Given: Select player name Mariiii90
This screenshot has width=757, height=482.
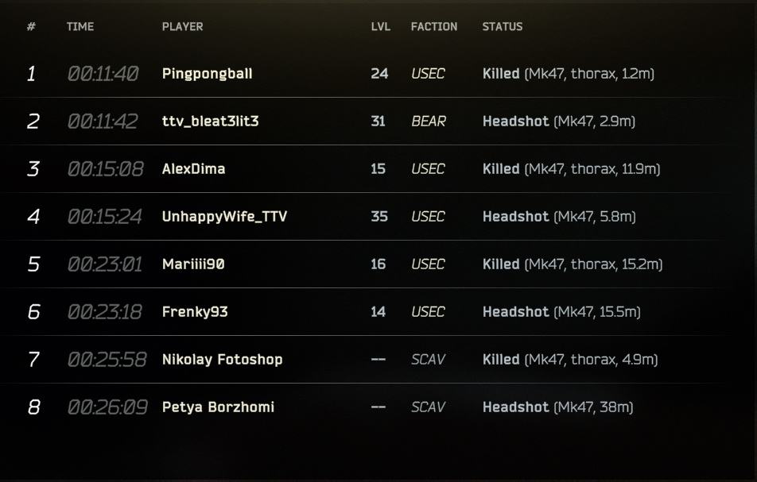Looking at the screenshot, I should (193, 264).
